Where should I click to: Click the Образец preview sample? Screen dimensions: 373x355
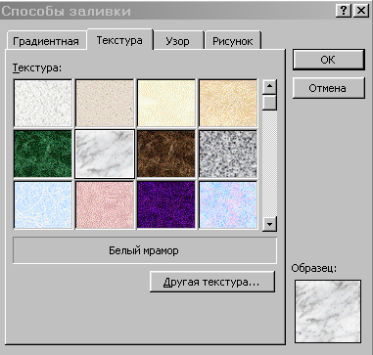328,311
